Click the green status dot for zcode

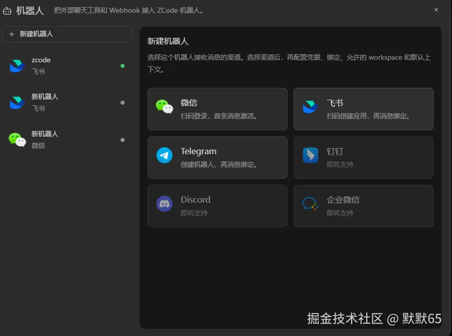123,66
